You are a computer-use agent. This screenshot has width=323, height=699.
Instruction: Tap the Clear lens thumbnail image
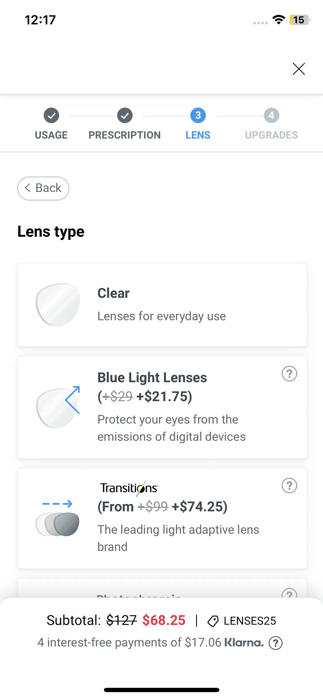pyautogui.click(x=58, y=305)
